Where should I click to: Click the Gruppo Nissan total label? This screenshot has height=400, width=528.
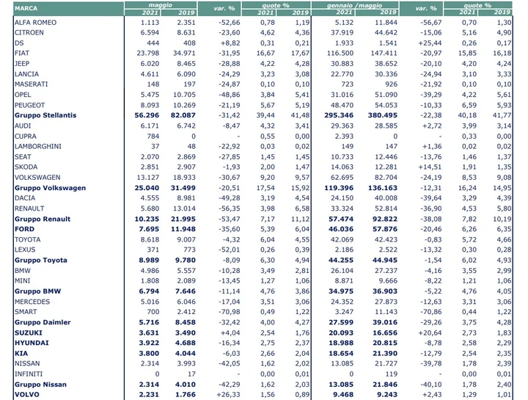(x=40, y=385)
